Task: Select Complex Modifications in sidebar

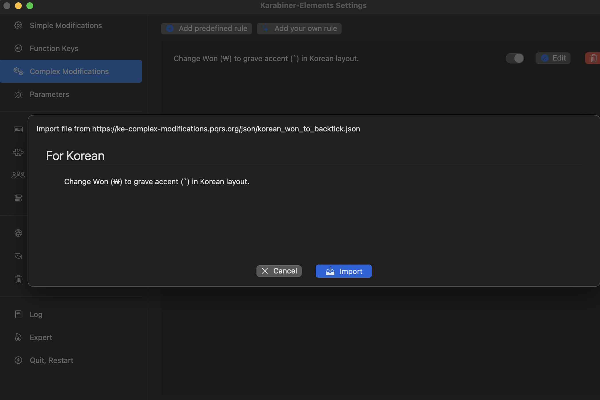Action: tap(69, 71)
